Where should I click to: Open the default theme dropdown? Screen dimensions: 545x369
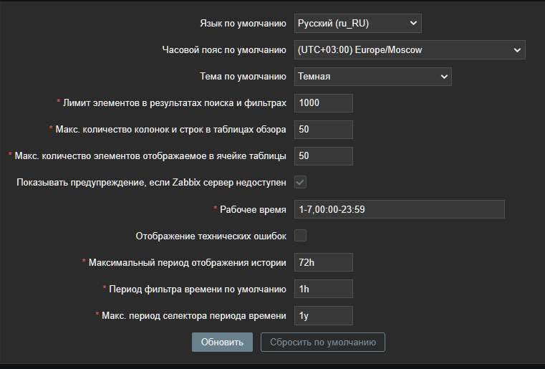[373, 77]
